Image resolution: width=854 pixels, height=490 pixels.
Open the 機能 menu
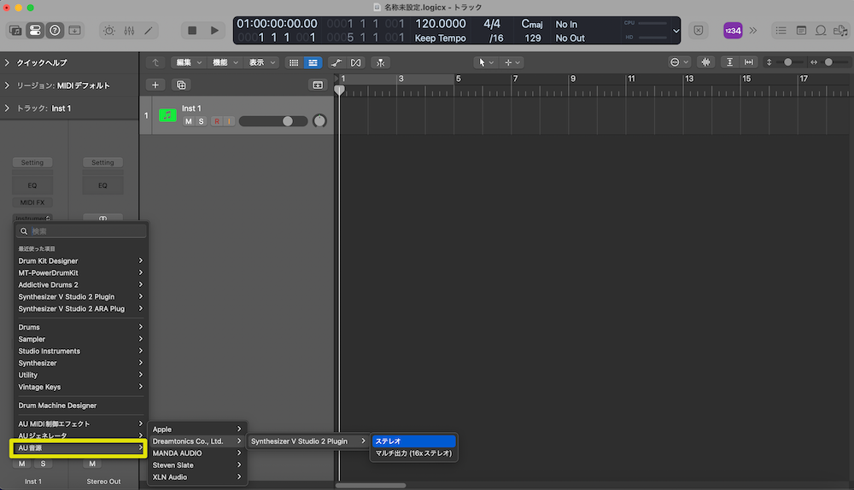pos(225,62)
